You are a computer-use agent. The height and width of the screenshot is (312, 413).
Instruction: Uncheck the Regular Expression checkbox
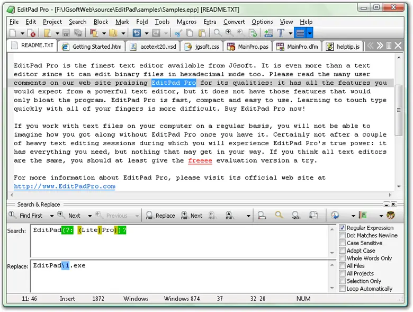(343, 228)
